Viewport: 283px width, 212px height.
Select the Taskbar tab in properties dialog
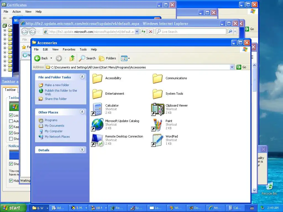10,90
